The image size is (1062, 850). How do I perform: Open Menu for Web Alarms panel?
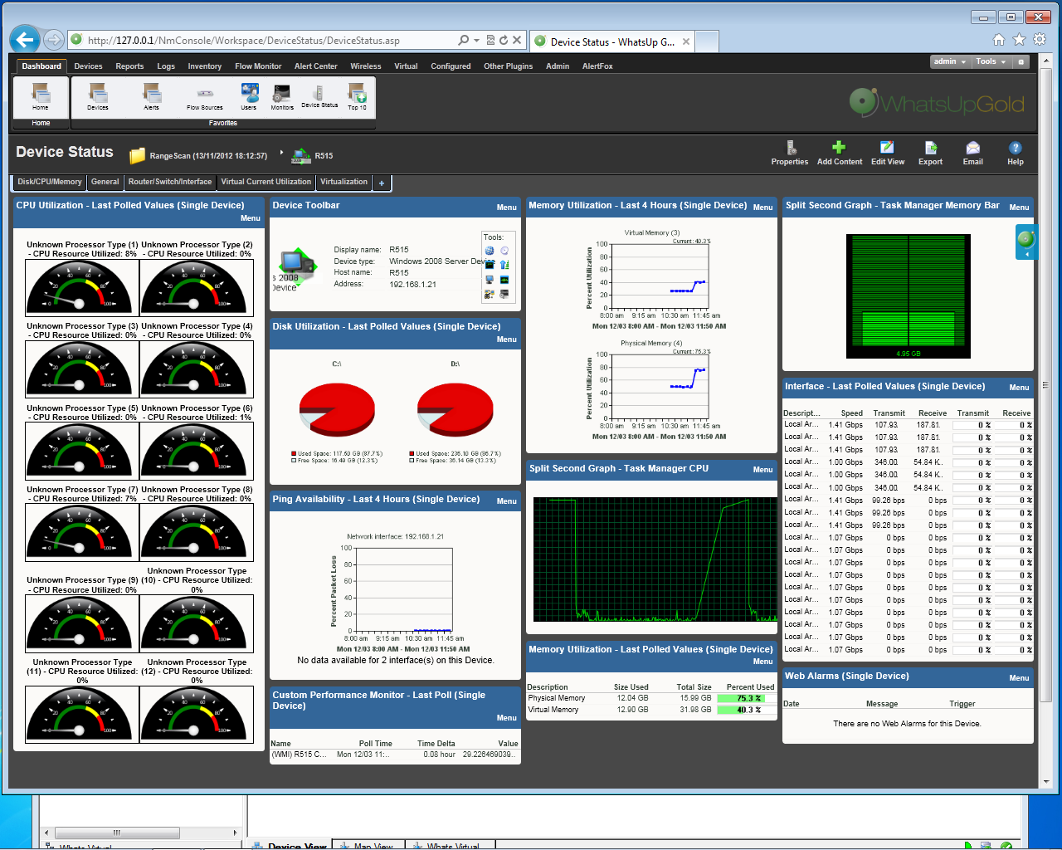[1020, 678]
